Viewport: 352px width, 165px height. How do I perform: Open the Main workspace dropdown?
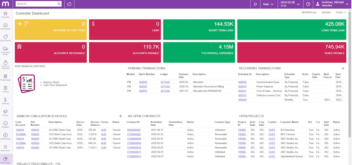click(269, 4)
